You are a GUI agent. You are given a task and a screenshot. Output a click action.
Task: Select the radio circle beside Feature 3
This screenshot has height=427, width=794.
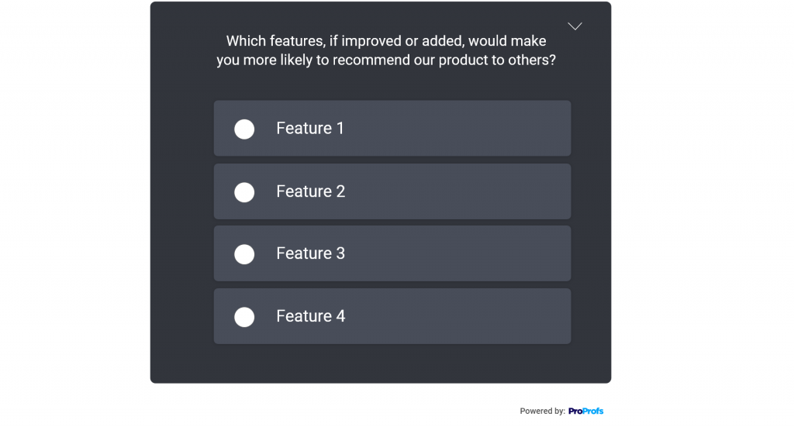(x=244, y=254)
